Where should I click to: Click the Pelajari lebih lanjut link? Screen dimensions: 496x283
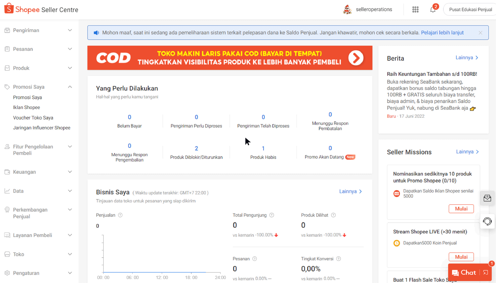(442, 33)
